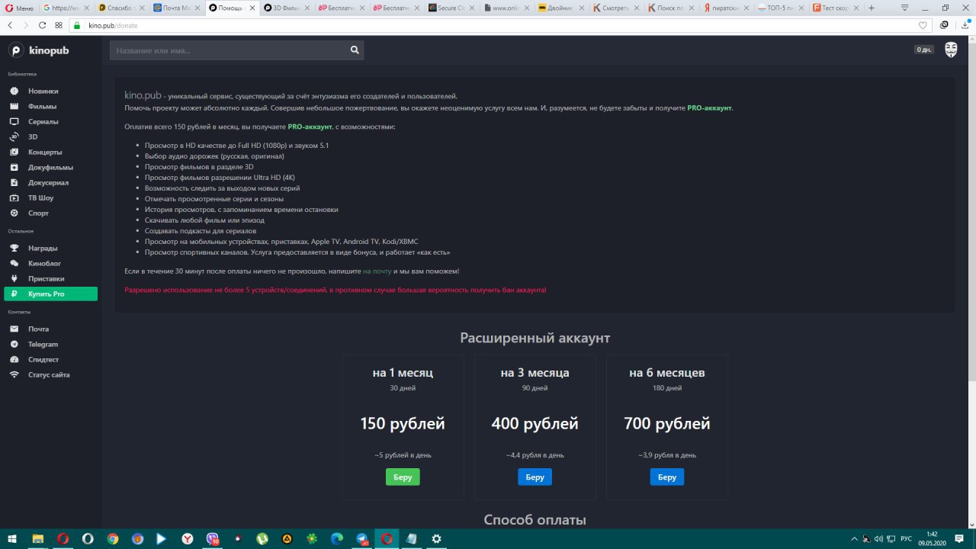
Task: Click the 0 дн. days badge
Action: 924,50
